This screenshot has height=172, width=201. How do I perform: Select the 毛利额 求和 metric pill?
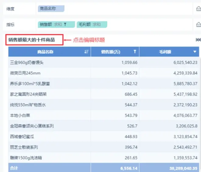[92, 24]
